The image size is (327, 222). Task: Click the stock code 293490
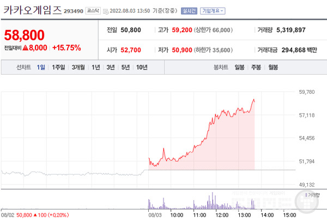[x=74, y=11]
